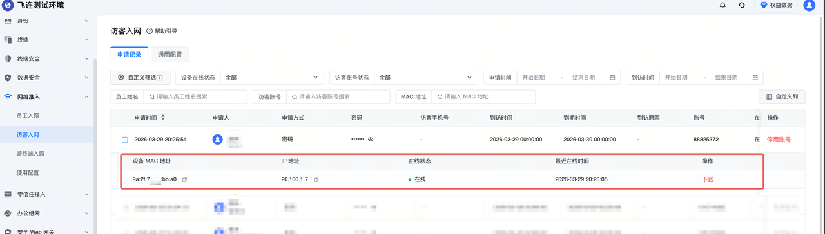Open the user avatar menu
Screen dimensions: 825x234
coord(809,5)
